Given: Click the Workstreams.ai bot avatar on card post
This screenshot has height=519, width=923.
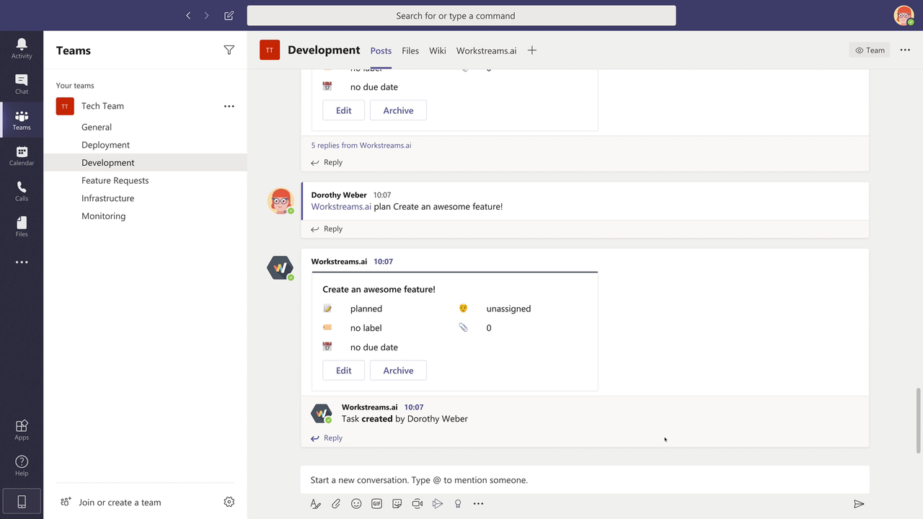Looking at the screenshot, I should (x=281, y=267).
